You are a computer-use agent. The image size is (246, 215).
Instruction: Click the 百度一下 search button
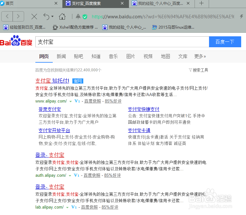point(225,42)
